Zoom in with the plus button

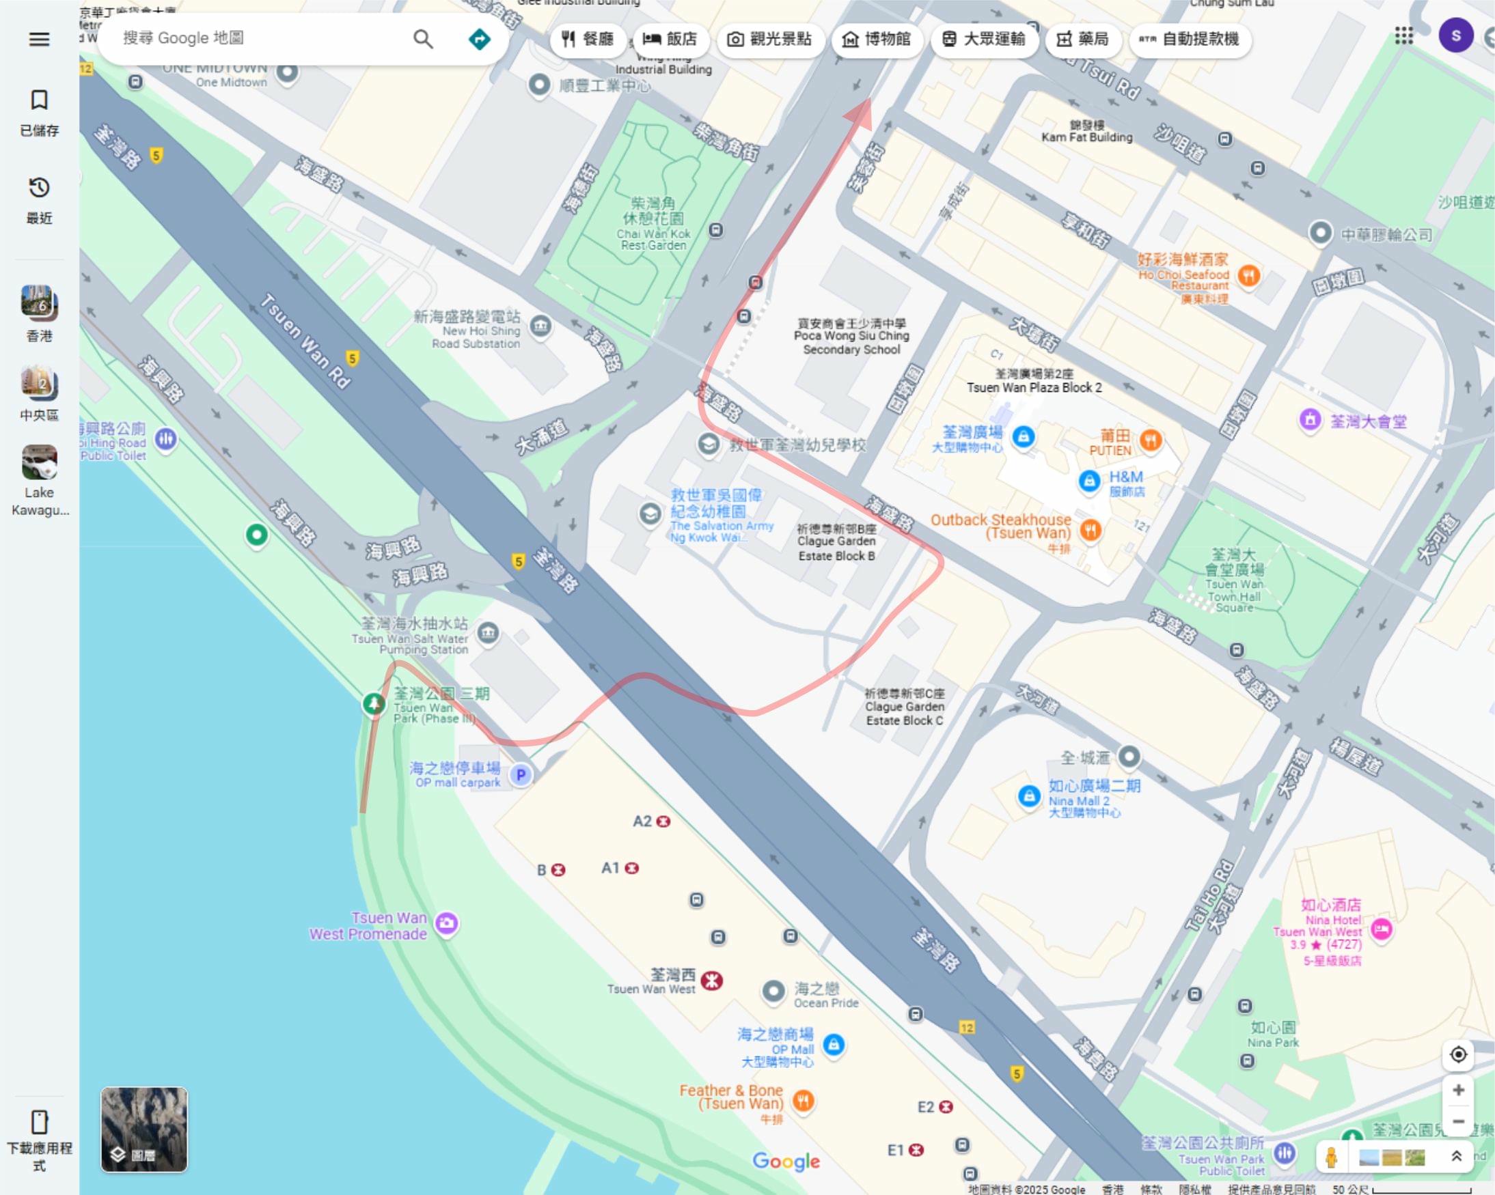coord(1458,1090)
